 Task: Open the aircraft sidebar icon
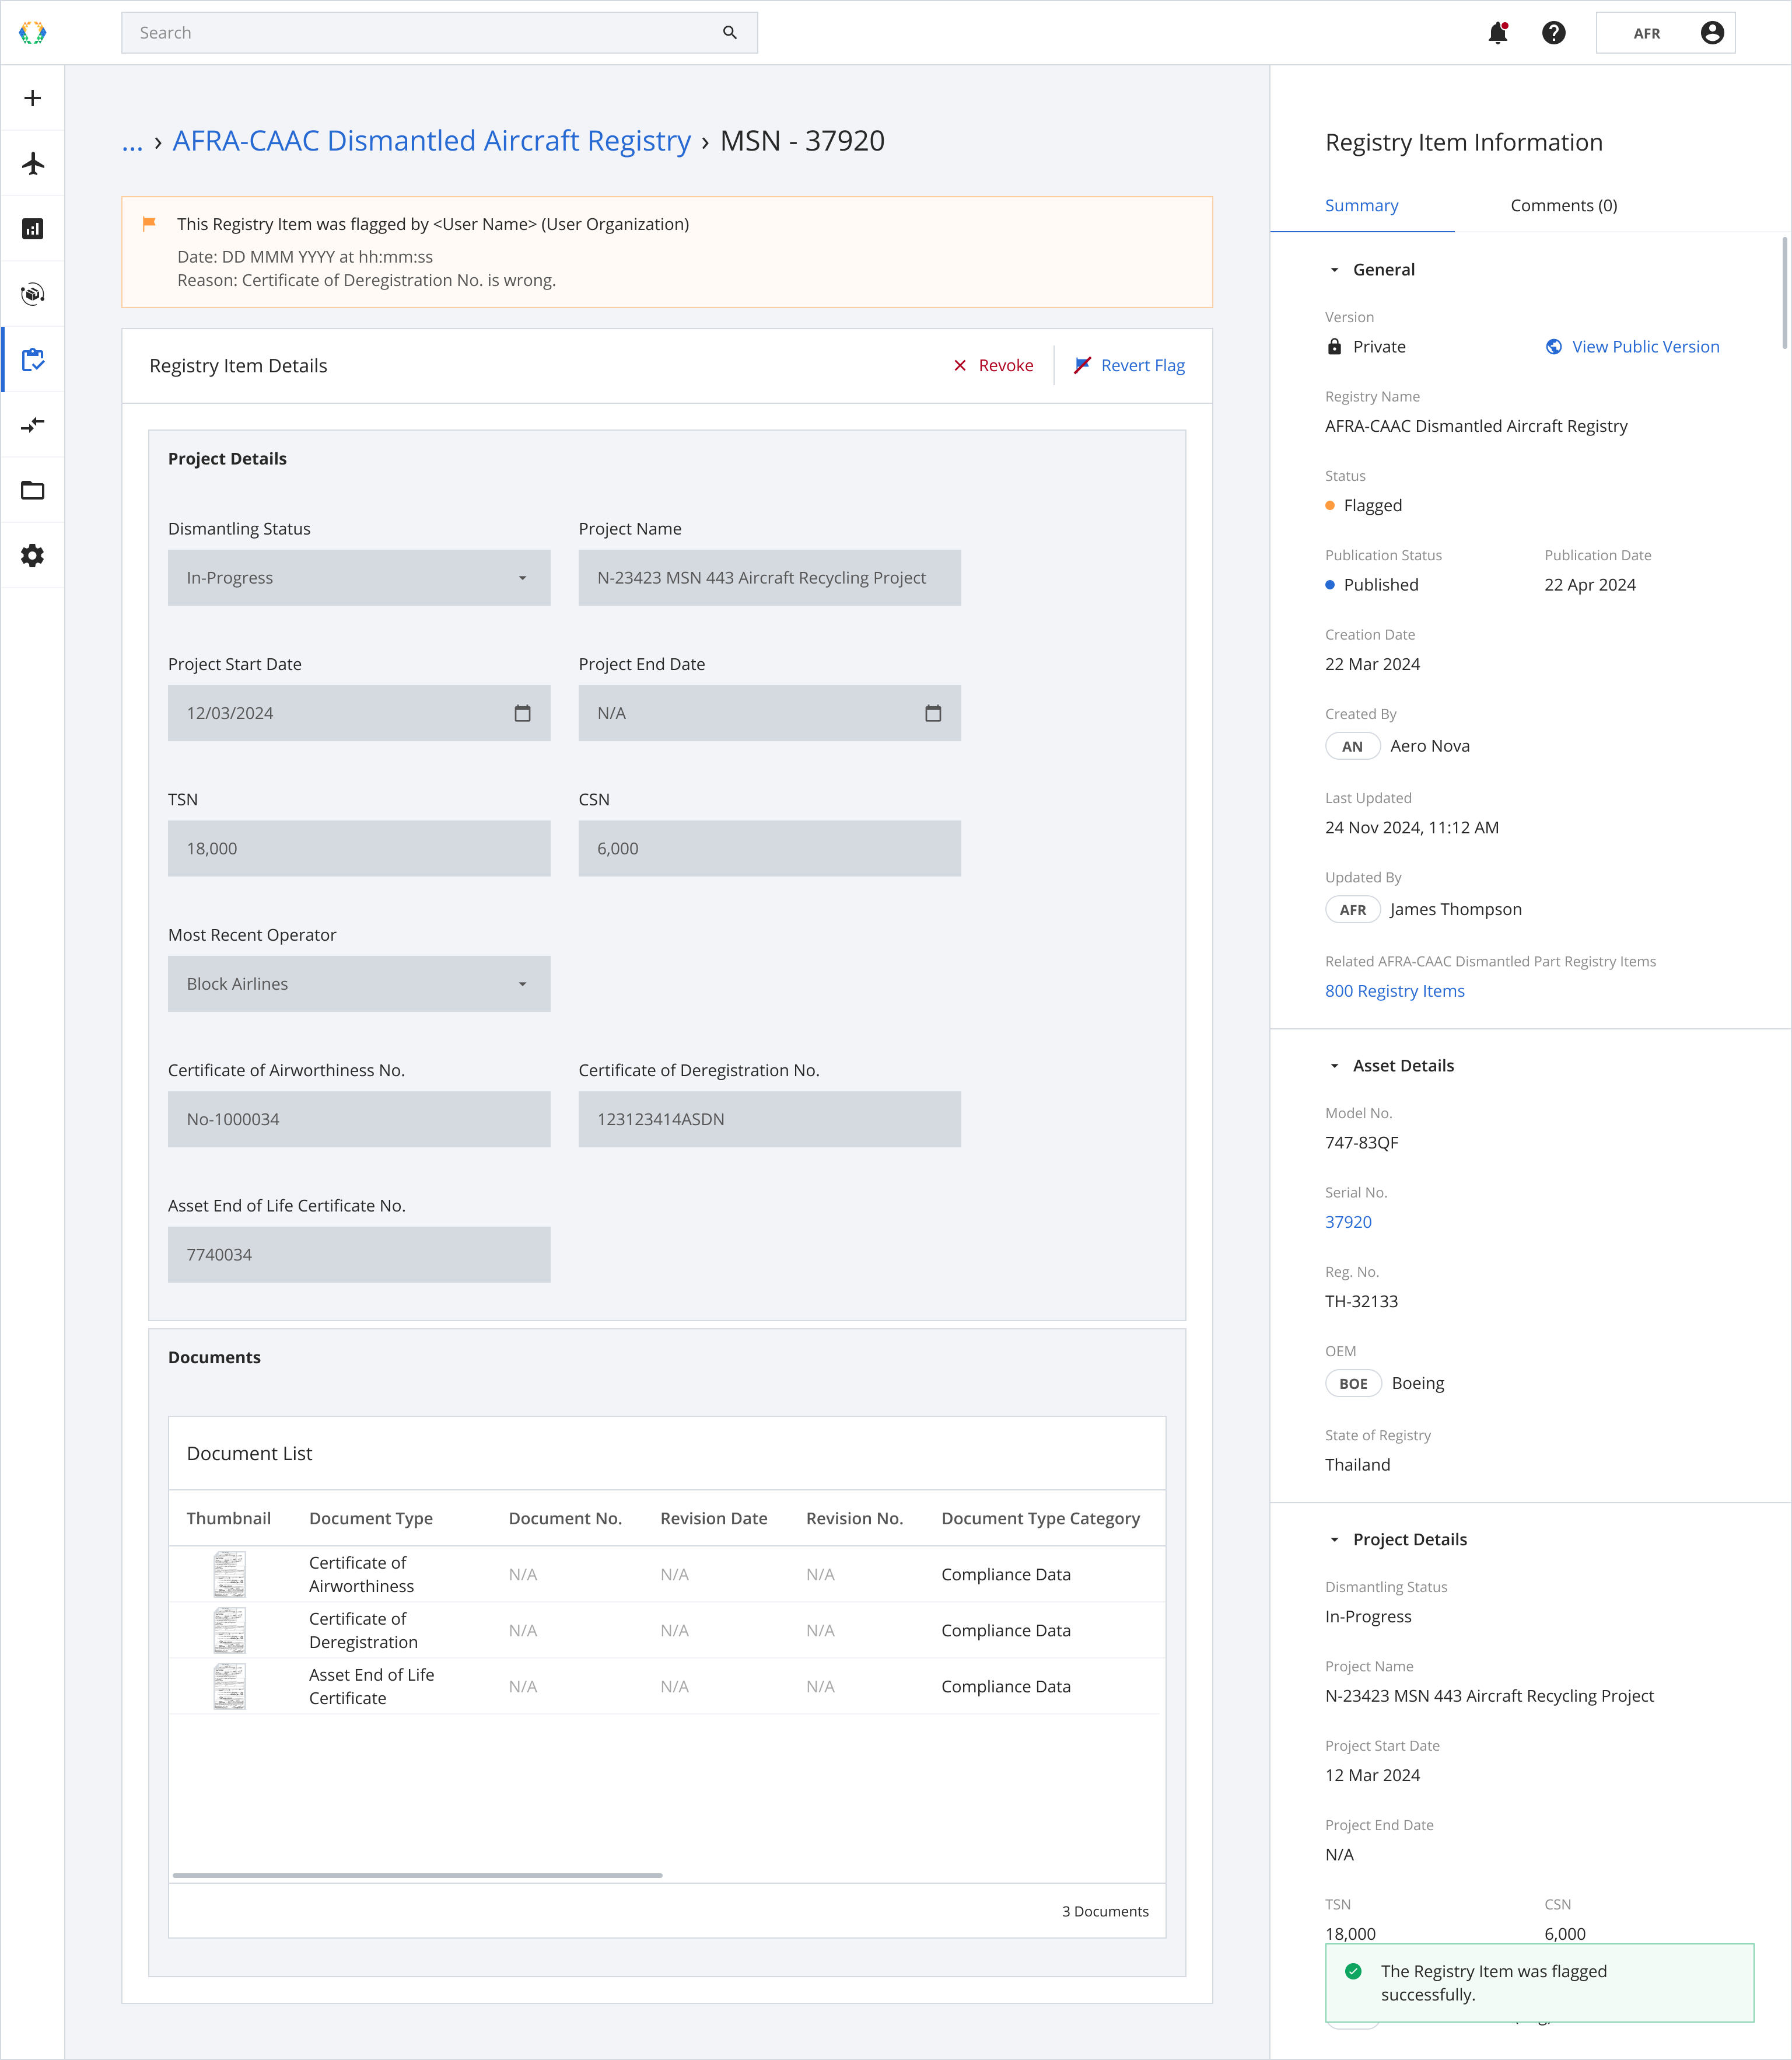pos(33,163)
